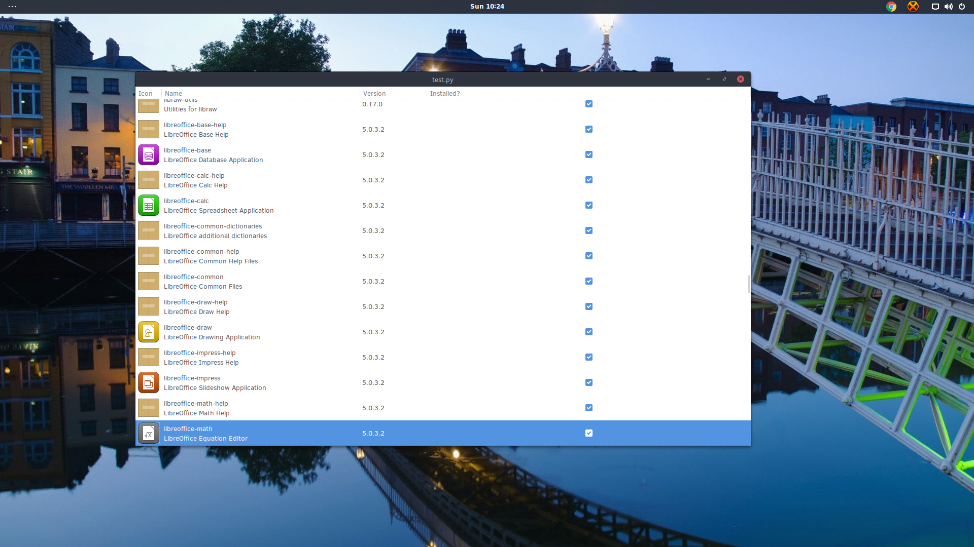974x547 pixels.
Task: Select the LibreOffice Impress Help row
Action: 443,357
